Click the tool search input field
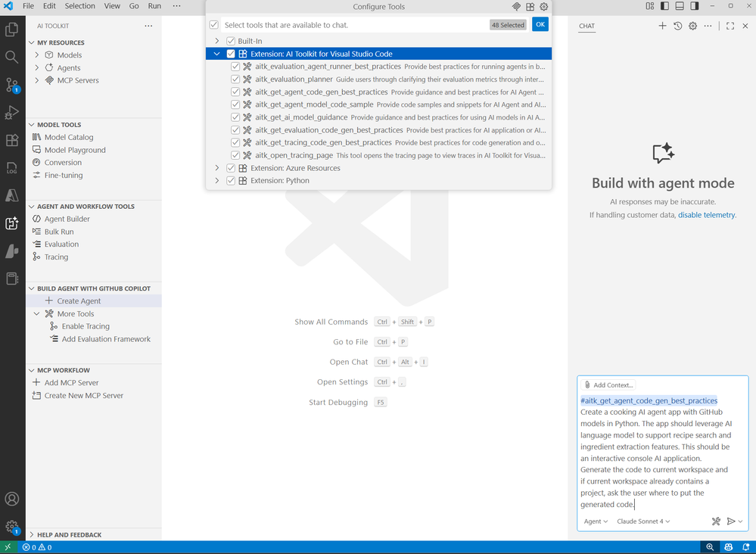This screenshot has width=756, height=554. (x=354, y=24)
